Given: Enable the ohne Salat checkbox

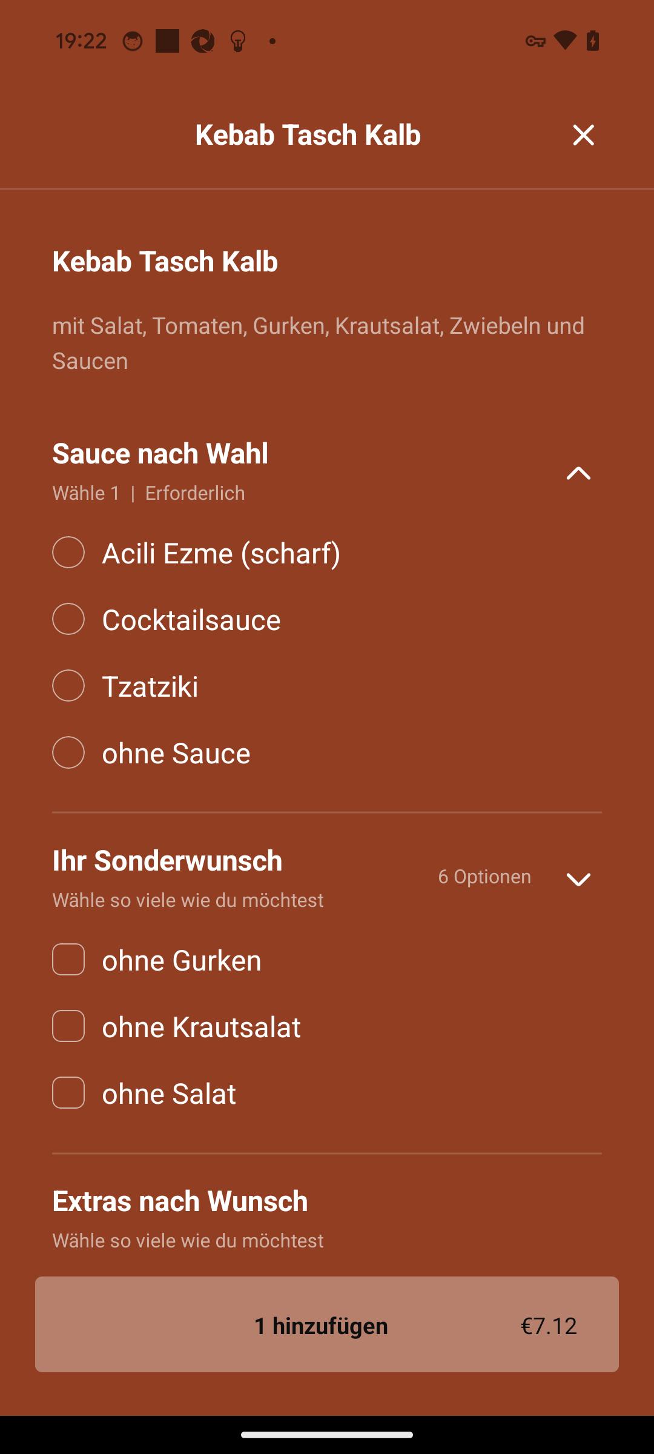Looking at the screenshot, I should tap(68, 1093).
